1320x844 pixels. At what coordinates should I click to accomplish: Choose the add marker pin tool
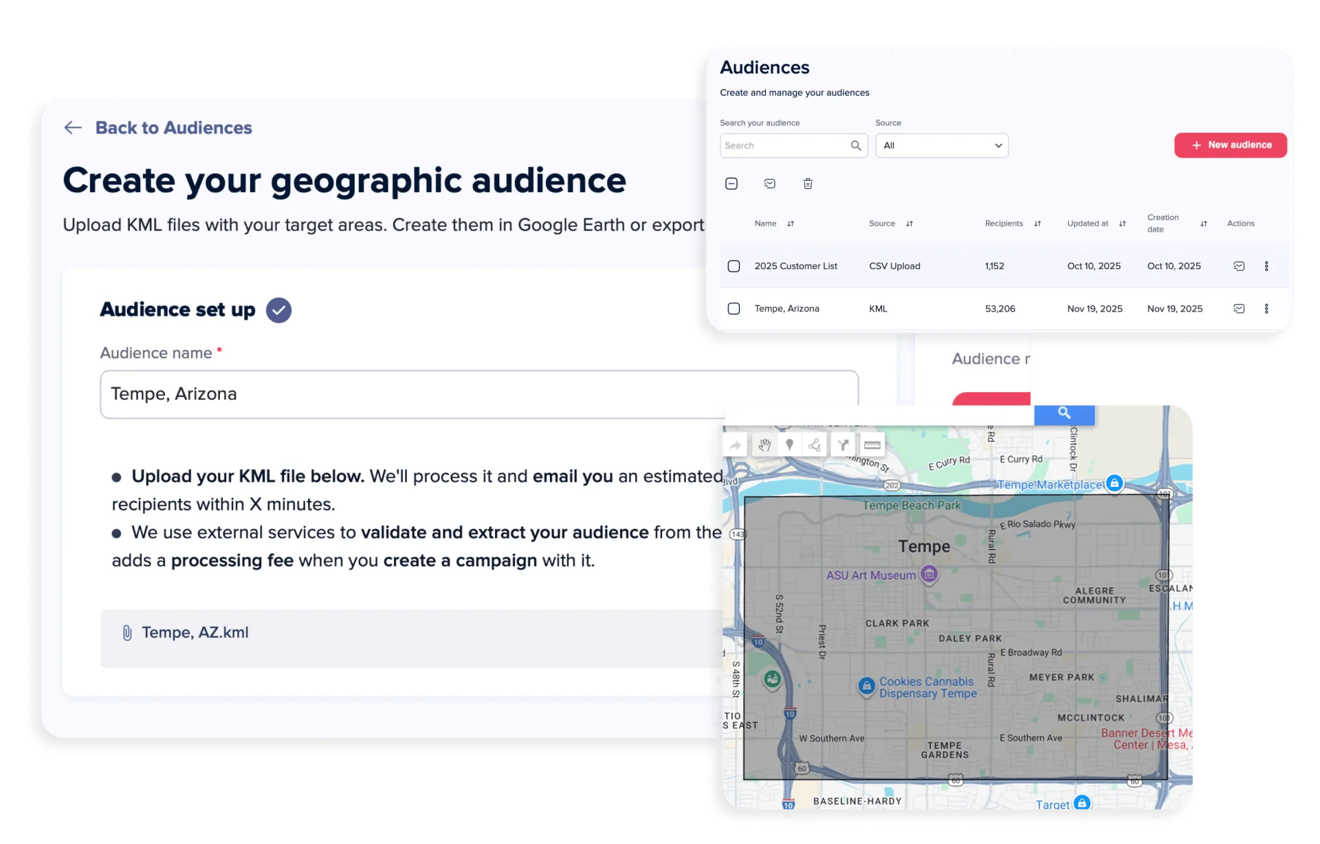pyautogui.click(x=789, y=445)
